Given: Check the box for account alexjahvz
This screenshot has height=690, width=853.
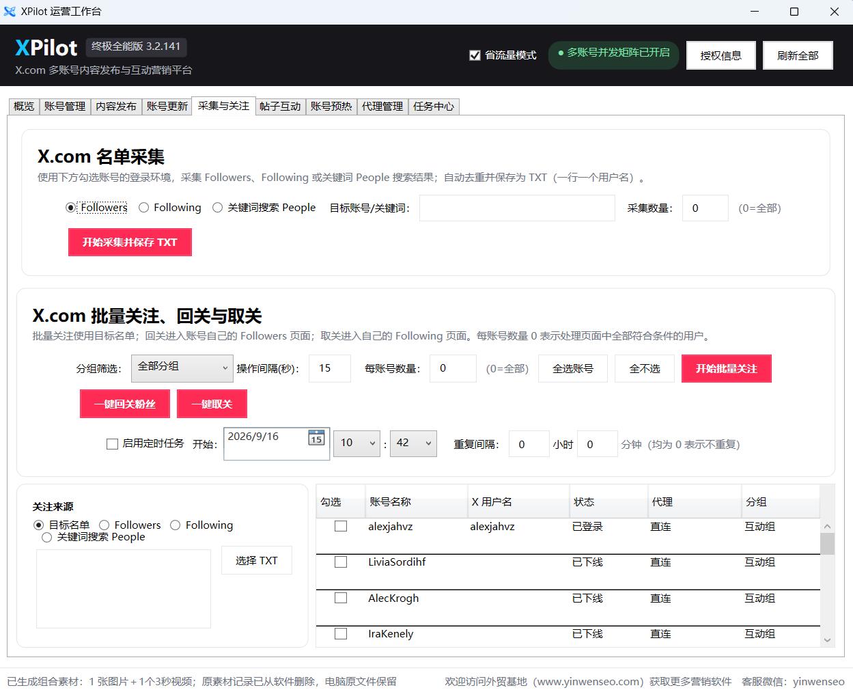Looking at the screenshot, I should [341, 526].
